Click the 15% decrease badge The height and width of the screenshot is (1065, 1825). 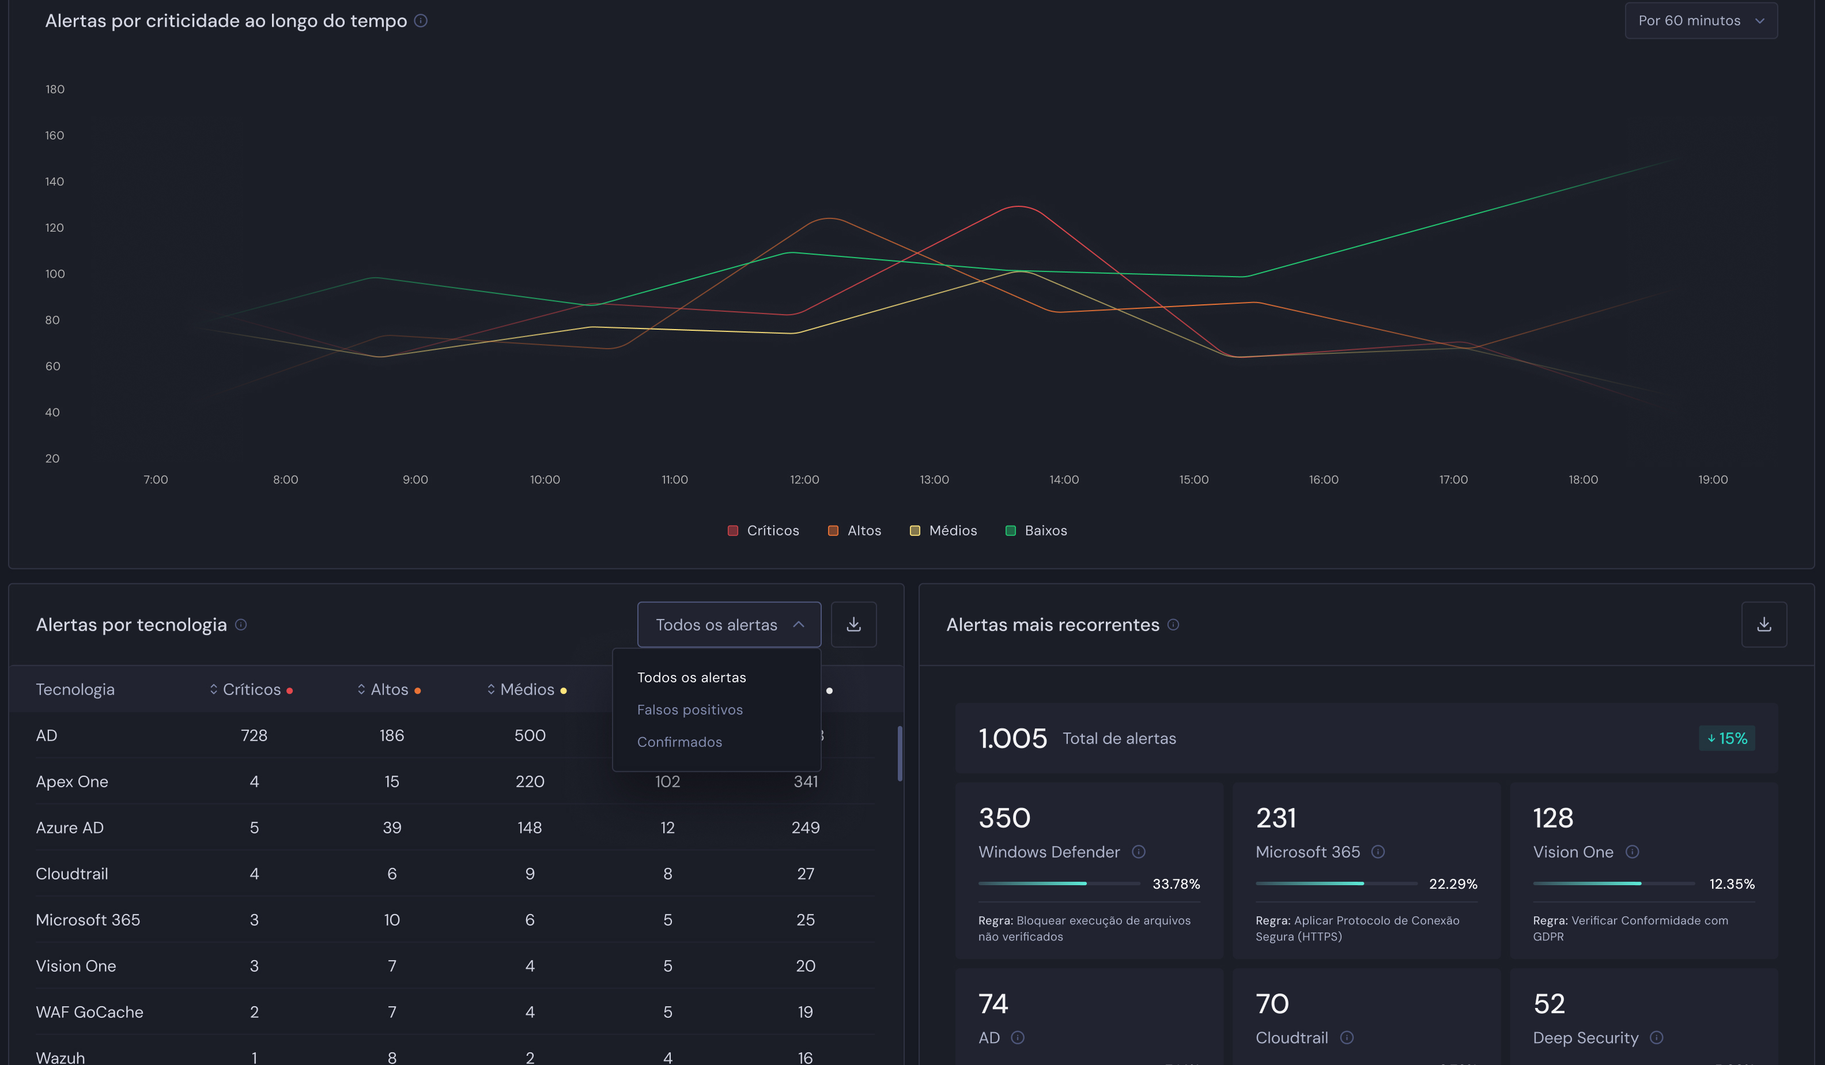pos(1726,738)
